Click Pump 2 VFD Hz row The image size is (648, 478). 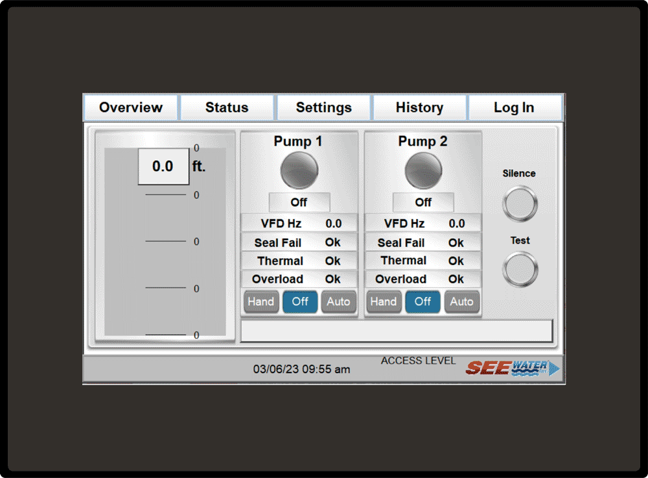(x=422, y=223)
